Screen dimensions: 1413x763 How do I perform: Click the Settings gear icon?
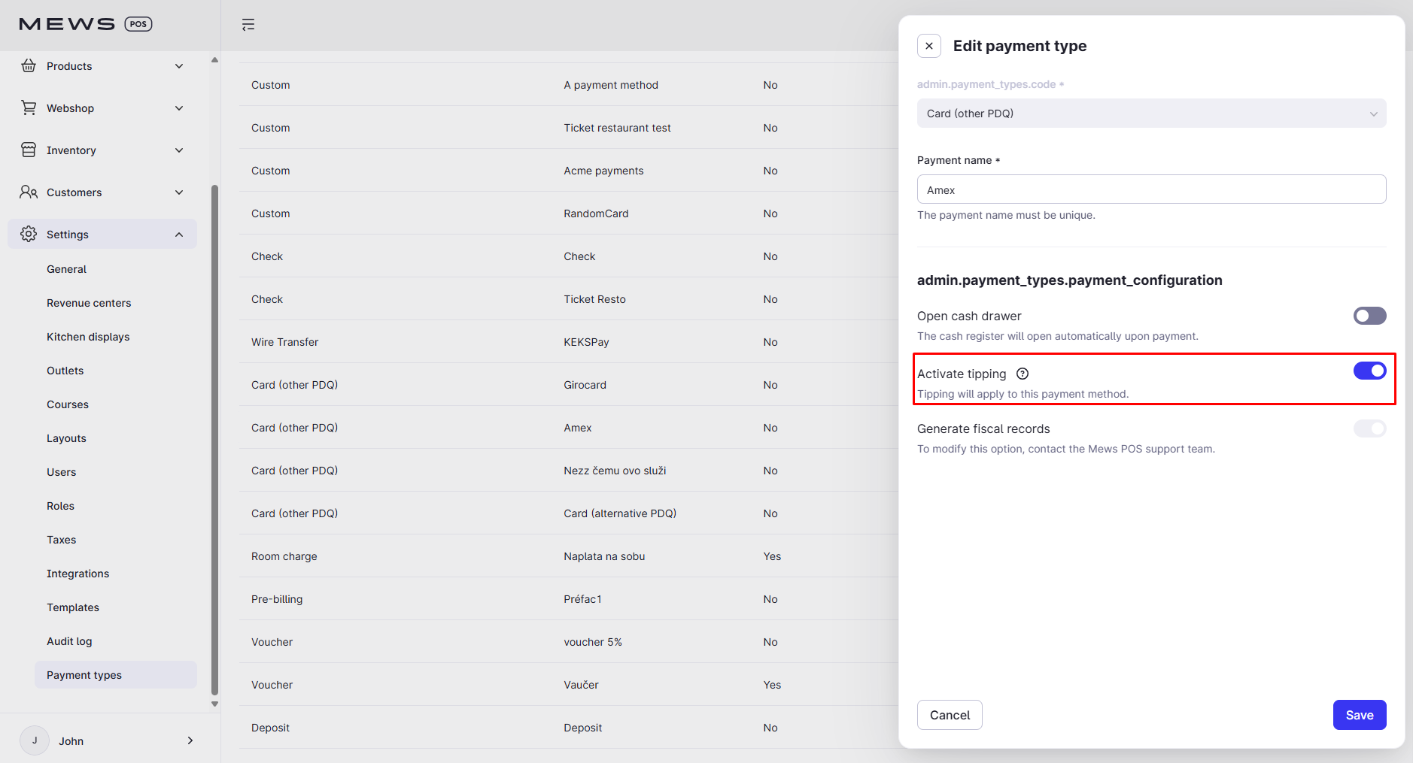[28, 234]
